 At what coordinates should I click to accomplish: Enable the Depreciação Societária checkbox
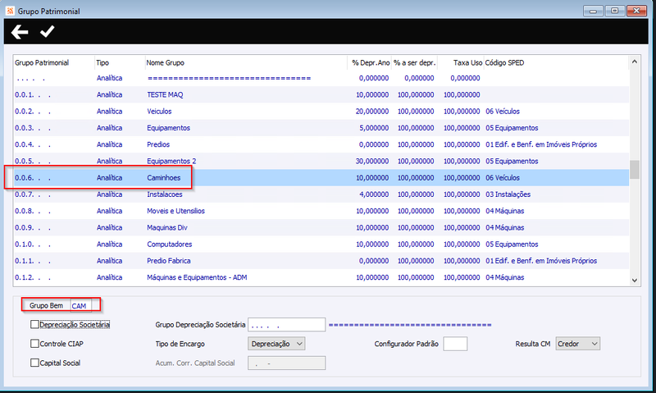(34, 324)
